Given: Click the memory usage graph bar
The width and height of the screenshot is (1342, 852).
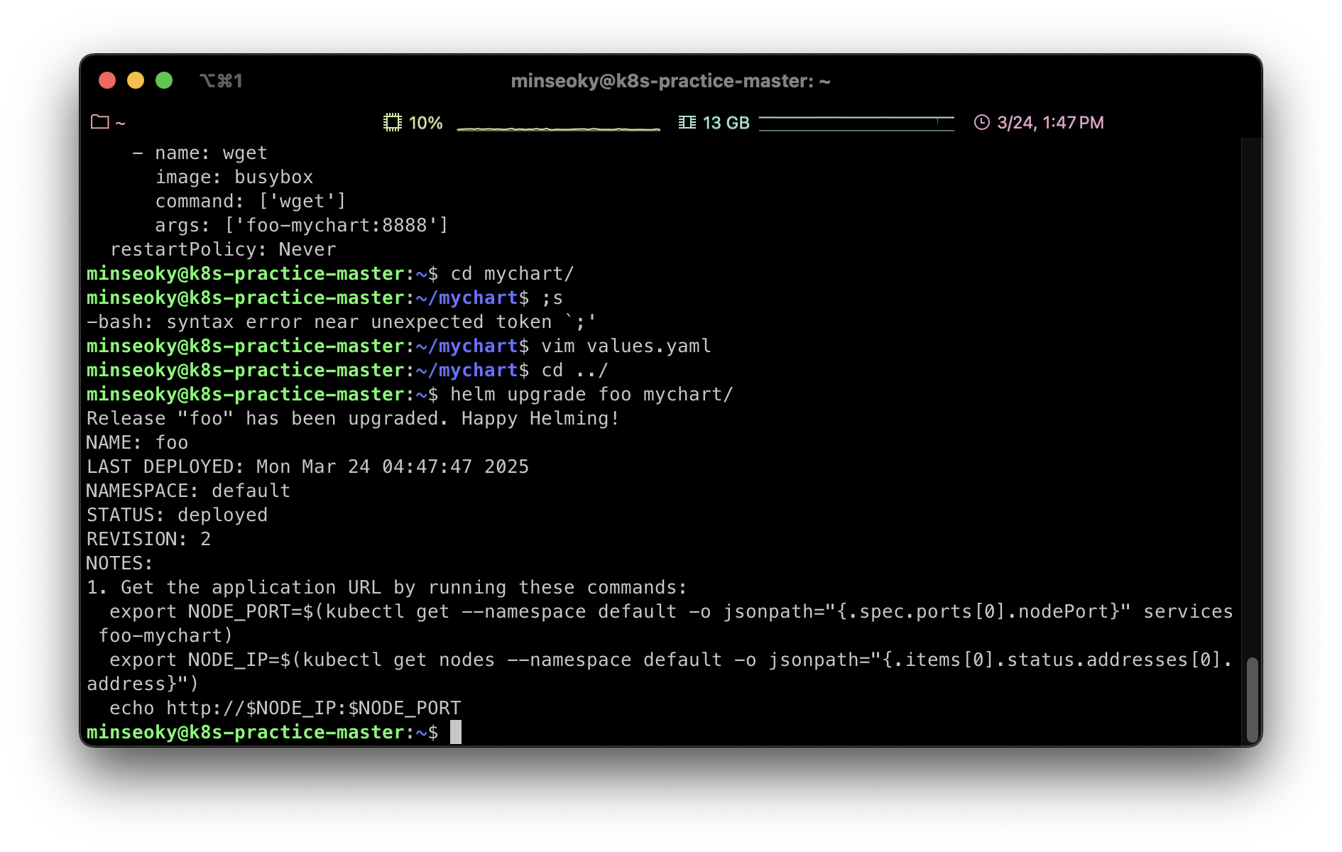Looking at the screenshot, I should pyautogui.click(x=856, y=124).
